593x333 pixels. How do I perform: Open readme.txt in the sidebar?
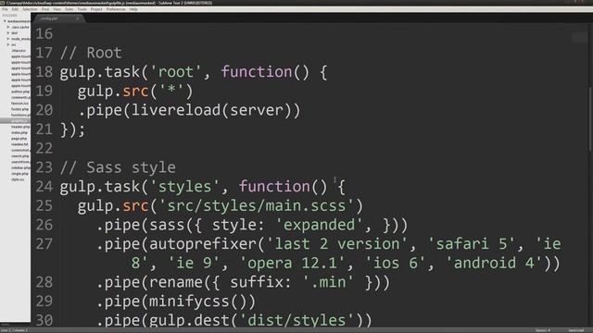[19, 144]
